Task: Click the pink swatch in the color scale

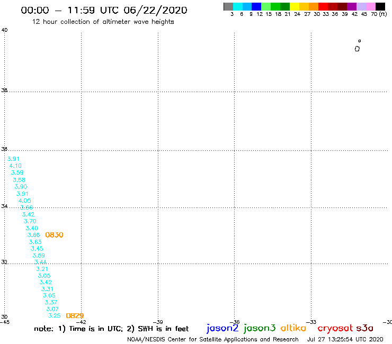Action: [370, 6]
